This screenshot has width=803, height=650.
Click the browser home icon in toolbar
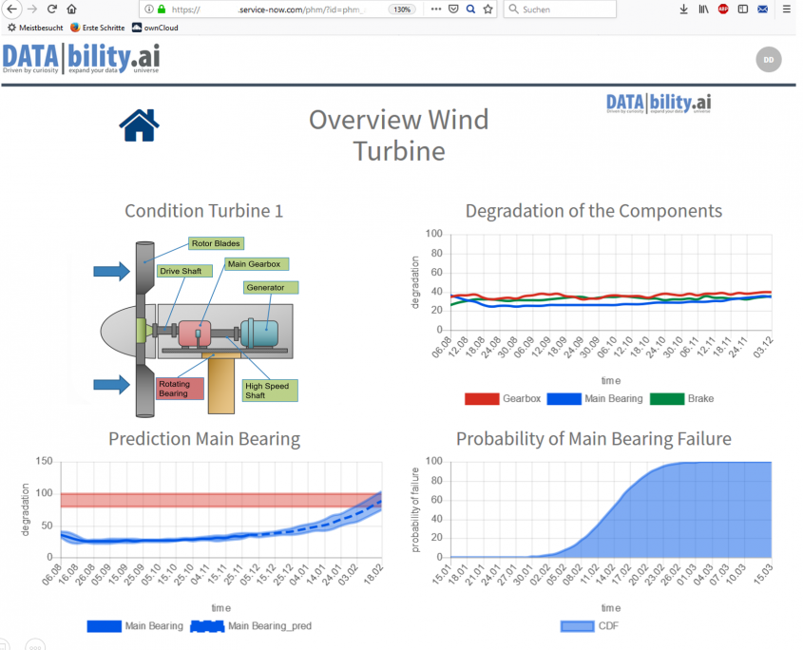71,10
